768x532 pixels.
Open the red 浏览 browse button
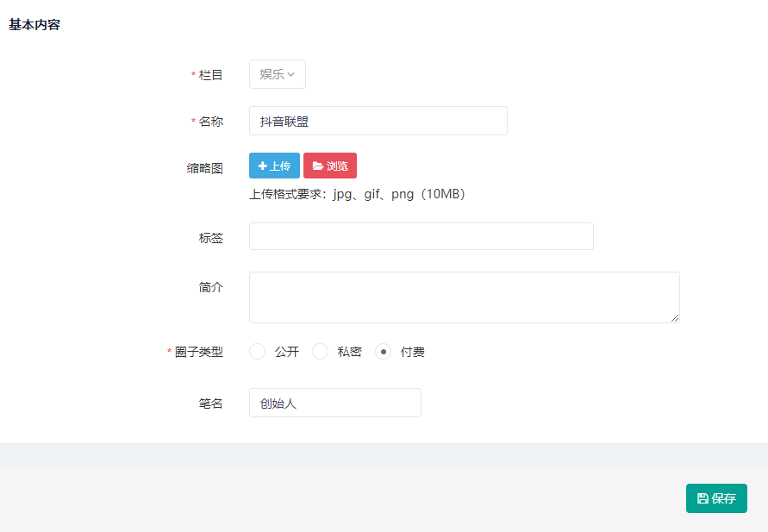click(330, 166)
